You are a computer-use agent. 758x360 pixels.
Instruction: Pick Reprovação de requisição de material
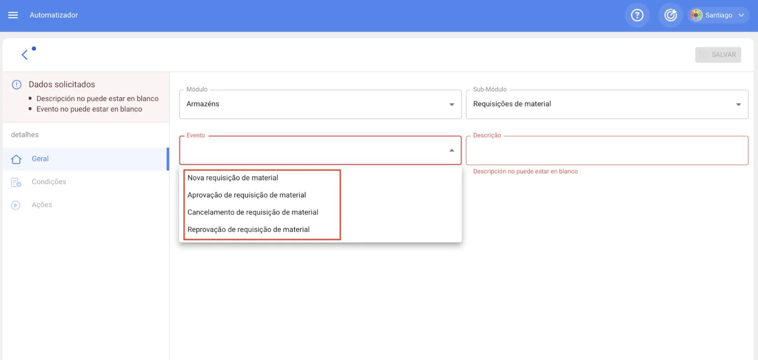[x=248, y=230]
